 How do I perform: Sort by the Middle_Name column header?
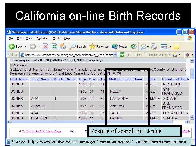click(65, 79)
